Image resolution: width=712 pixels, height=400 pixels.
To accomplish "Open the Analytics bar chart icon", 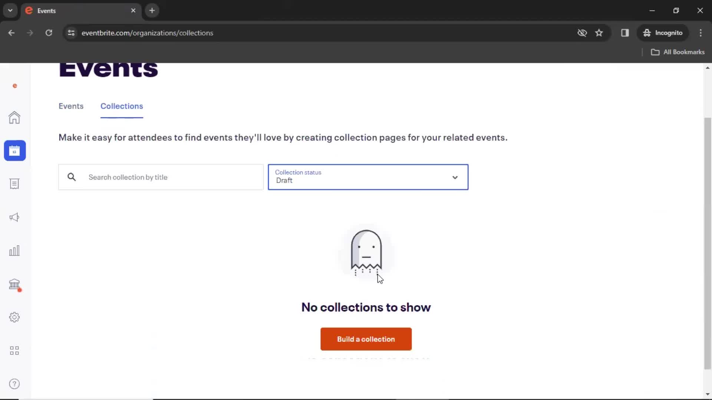I will click(x=14, y=250).
